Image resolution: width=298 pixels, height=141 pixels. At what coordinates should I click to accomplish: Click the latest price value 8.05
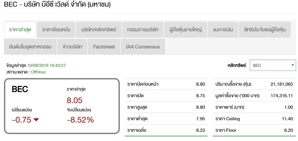[x=75, y=100]
